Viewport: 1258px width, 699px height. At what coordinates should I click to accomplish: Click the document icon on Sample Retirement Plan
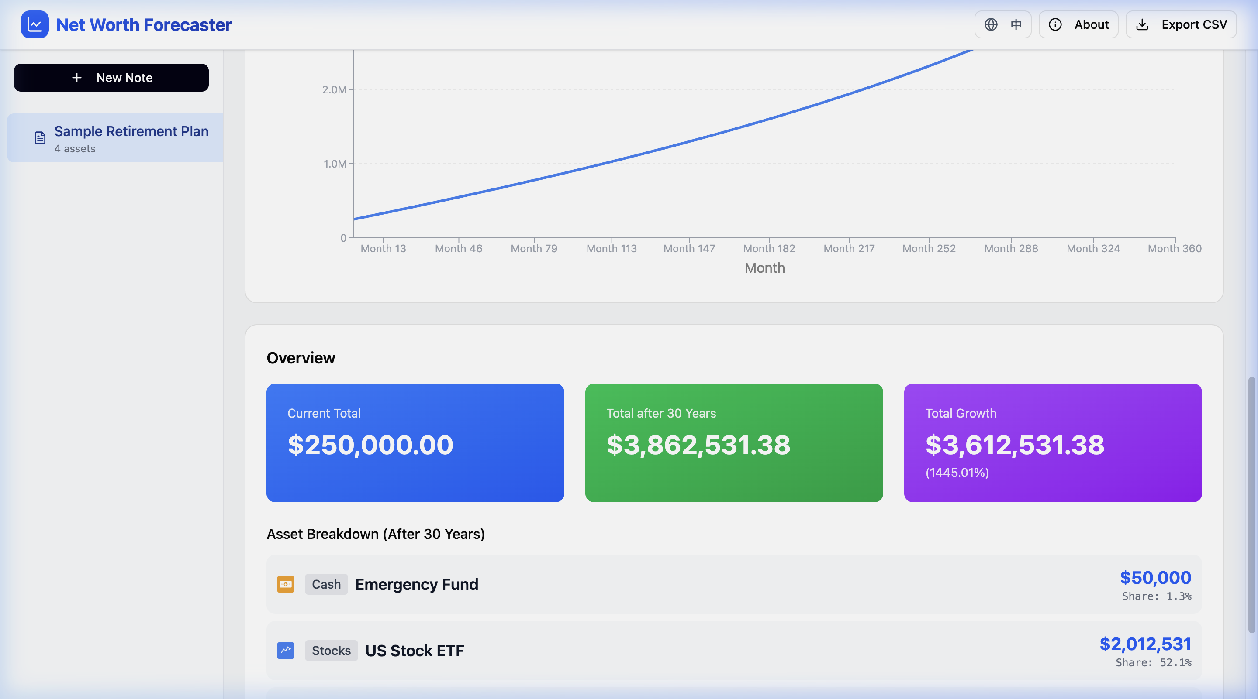40,137
